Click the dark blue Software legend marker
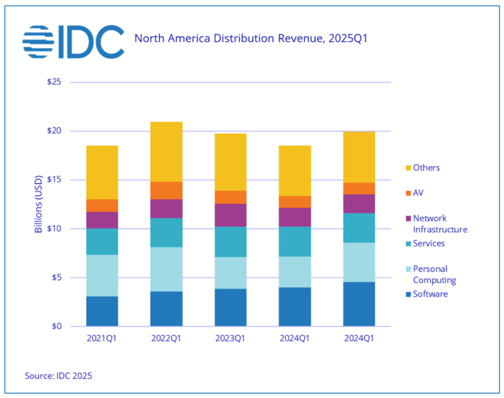 pos(408,295)
